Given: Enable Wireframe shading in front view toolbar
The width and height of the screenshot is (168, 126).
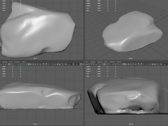Looking at the screenshot, I should point(26,64).
